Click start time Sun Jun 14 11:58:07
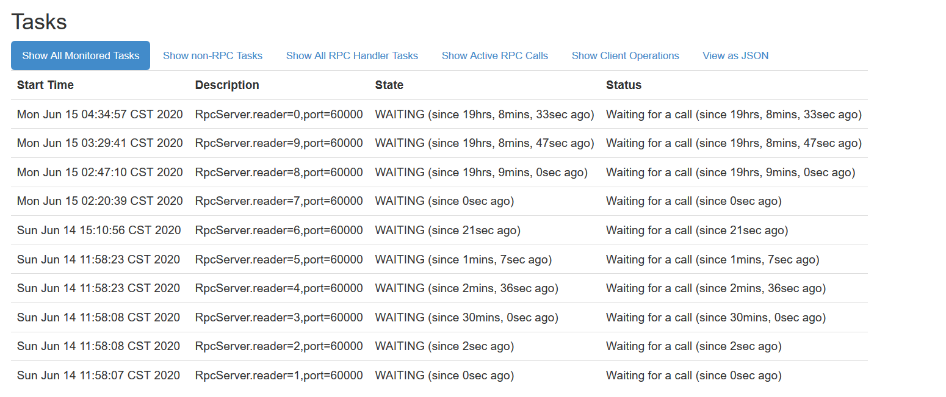 pyautogui.click(x=98, y=376)
